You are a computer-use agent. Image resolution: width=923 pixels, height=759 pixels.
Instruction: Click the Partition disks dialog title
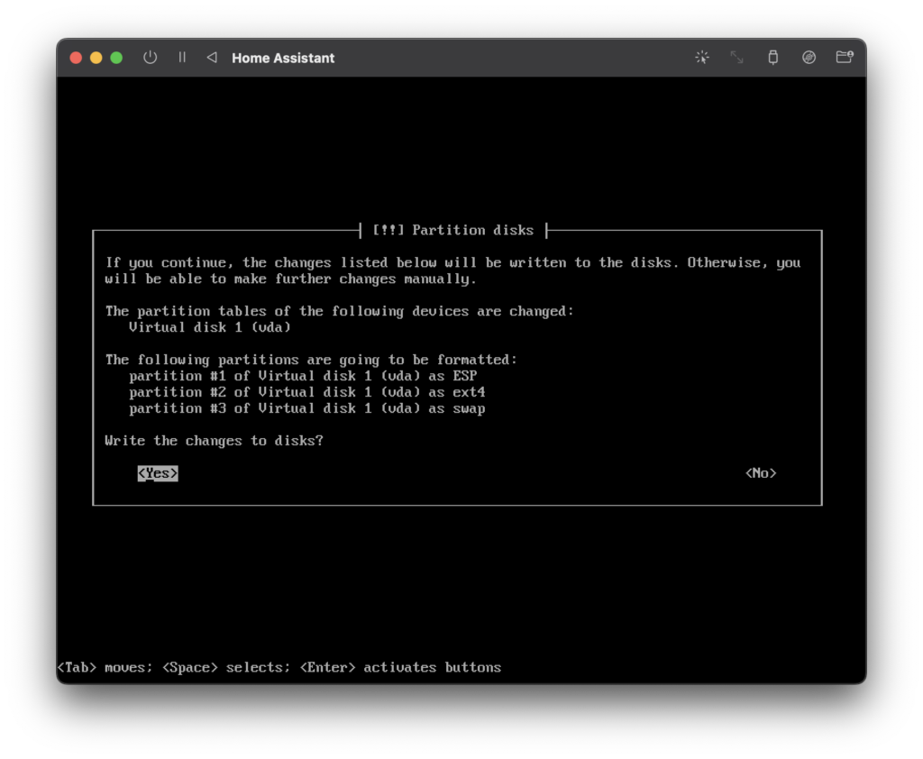point(452,230)
